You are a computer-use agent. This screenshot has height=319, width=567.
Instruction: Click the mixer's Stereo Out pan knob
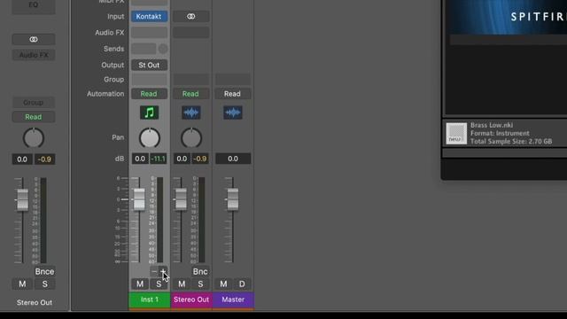tap(191, 138)
